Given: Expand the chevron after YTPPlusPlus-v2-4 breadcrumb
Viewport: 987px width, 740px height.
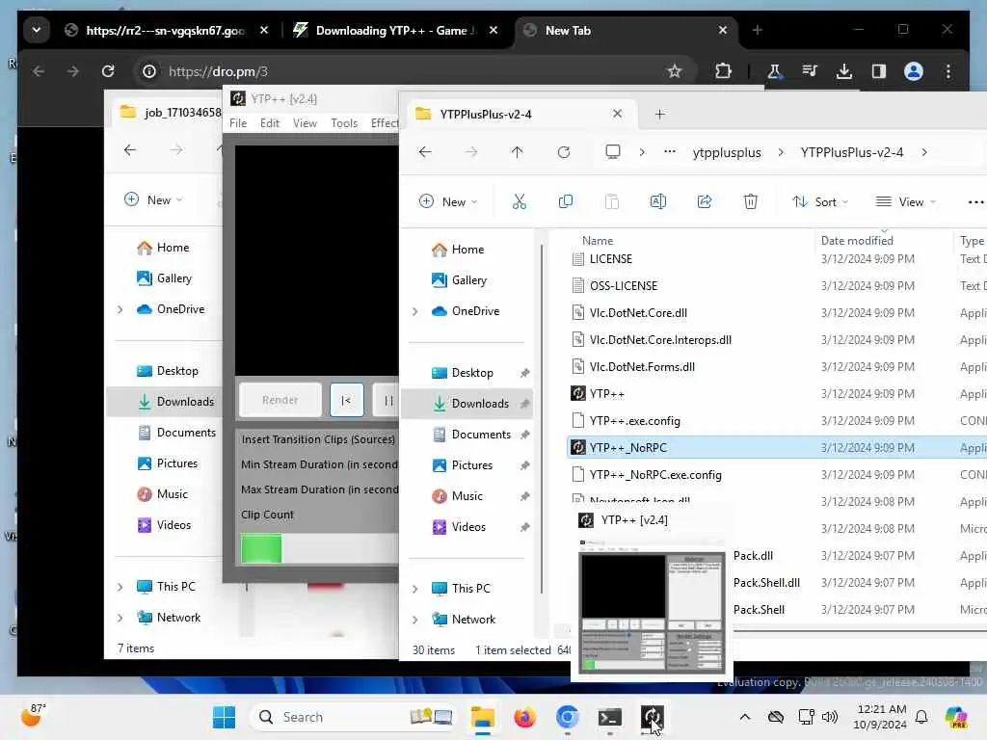Looking at the screenshot, I should click(924, 151).
